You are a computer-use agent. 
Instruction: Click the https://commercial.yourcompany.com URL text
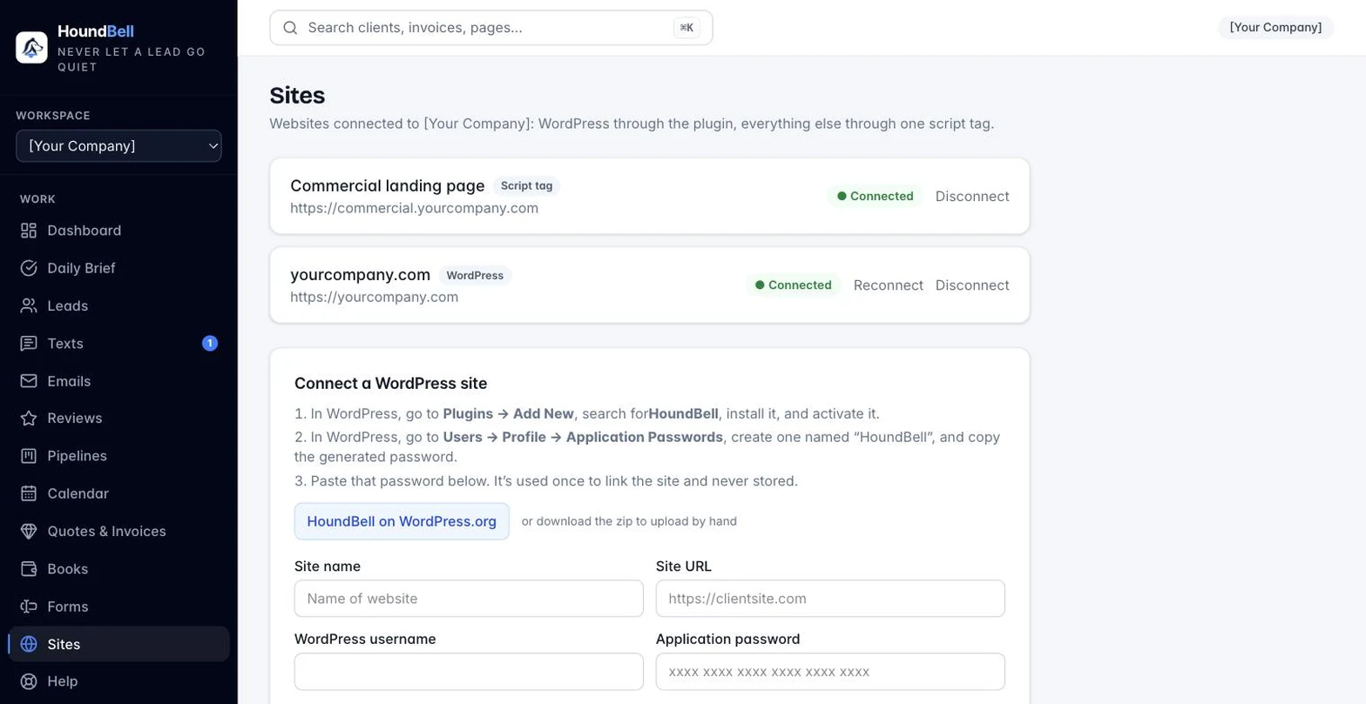415,209
